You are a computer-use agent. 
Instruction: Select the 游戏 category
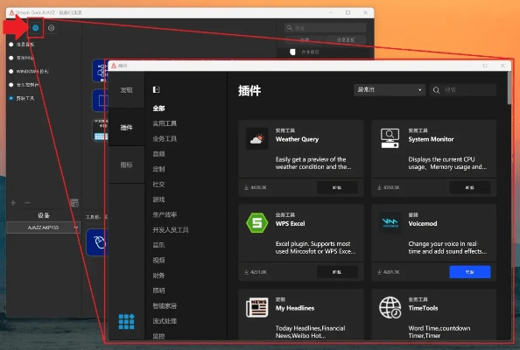[x=158, y=199]
